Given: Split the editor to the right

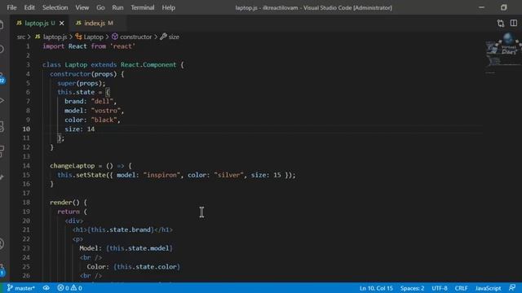Looking at the screenshot, I should point(514,23).
